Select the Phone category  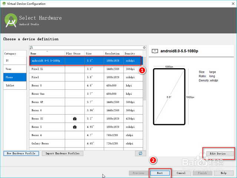pyautogui.click(x=15, y=77)
